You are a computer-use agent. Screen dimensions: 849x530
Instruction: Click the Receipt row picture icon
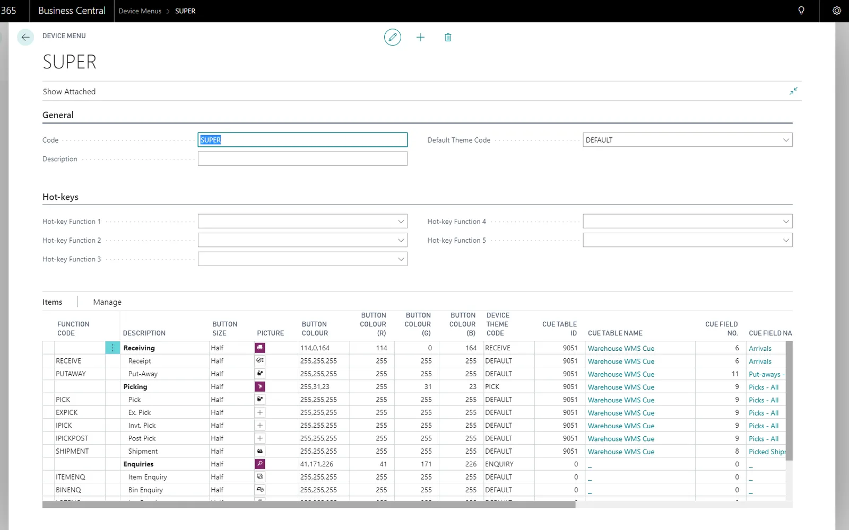click(x=260, y=360)
